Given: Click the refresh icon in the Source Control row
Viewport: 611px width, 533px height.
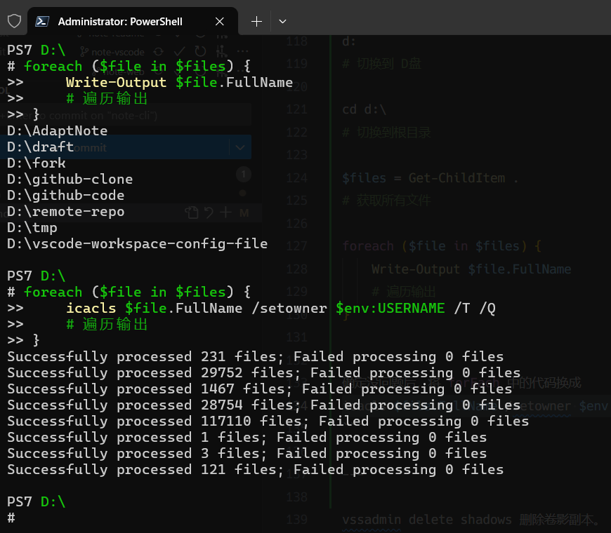Looking at the screenshot, I should point(200,51).
